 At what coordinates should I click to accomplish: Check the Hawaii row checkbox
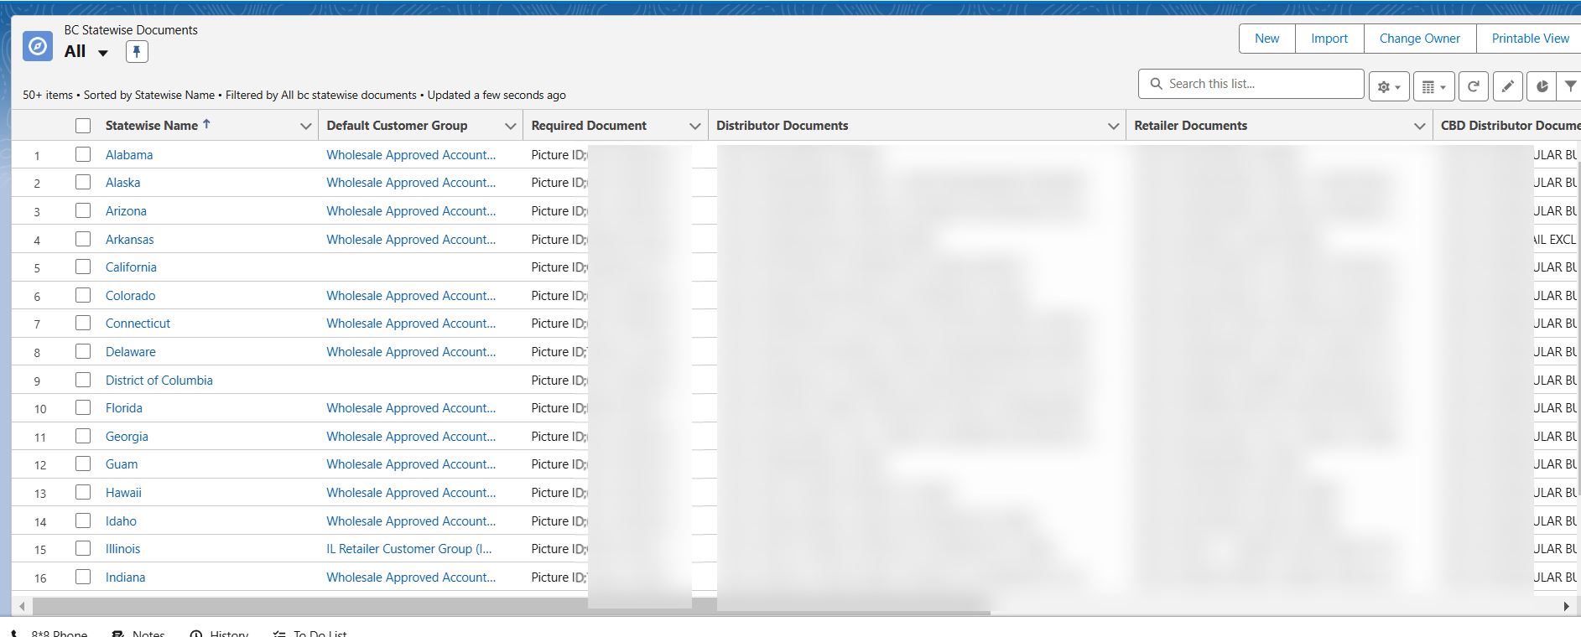[83, 492]
